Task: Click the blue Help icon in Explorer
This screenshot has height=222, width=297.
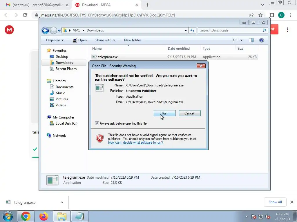Action: [262, 40]
